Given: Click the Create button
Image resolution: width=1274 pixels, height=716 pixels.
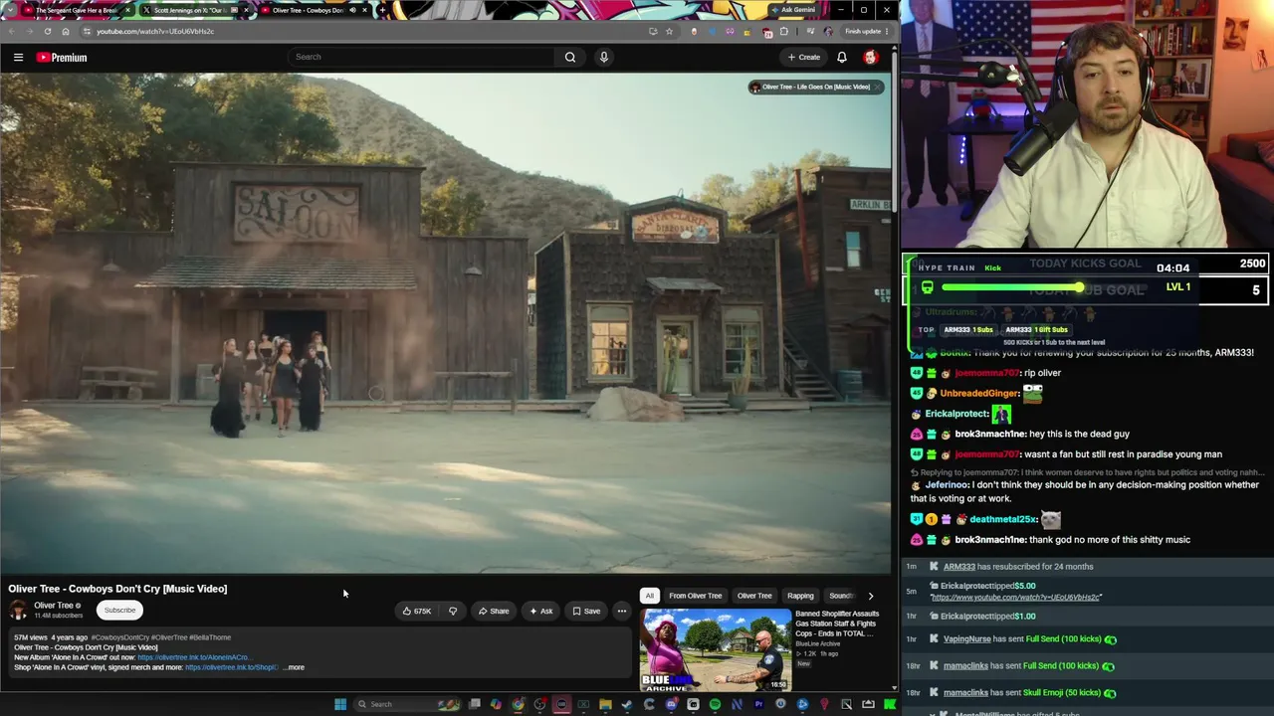Looking at the screenshot, I should coord(804,57).
